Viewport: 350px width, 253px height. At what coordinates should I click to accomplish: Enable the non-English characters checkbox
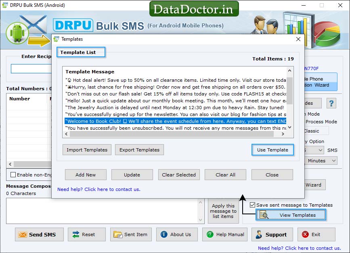(13, 174)
